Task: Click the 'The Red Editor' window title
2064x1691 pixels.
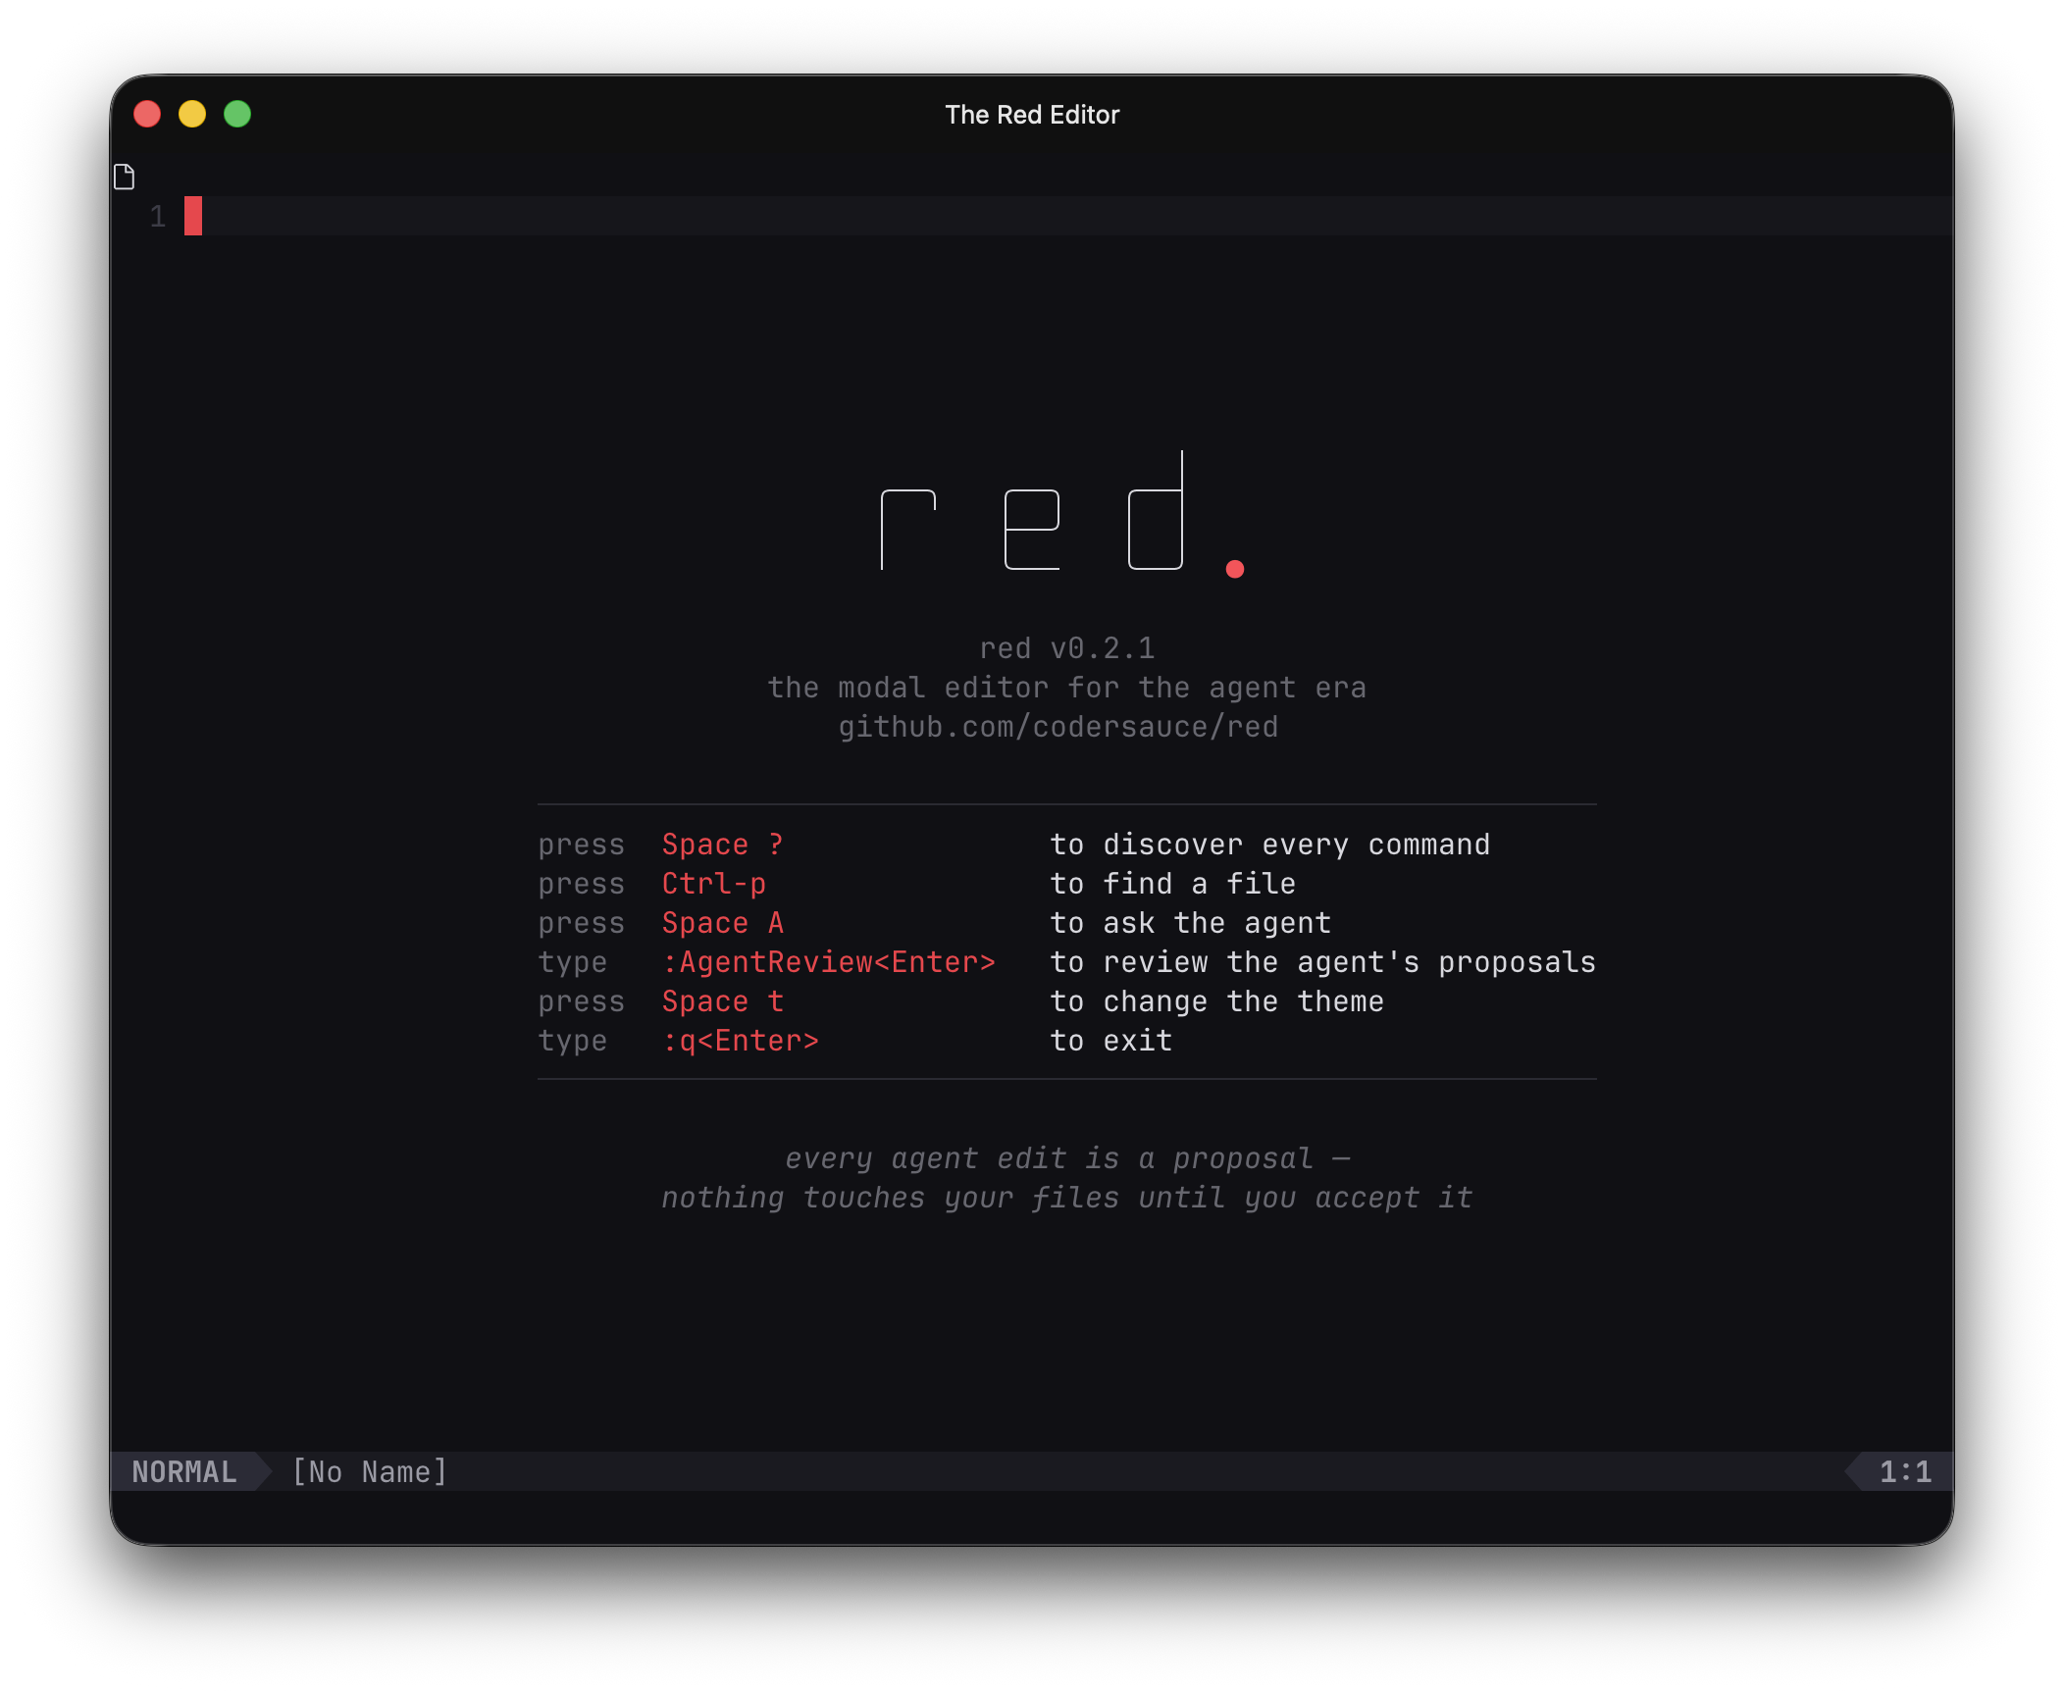Action: click(1032, 115)
